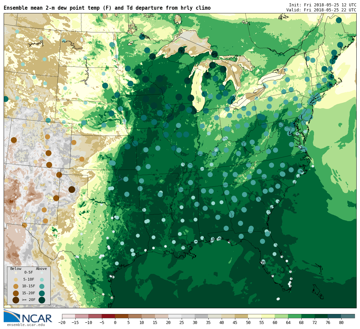Click the Above 5-10F light teal legend dot

tap(42, 280)
